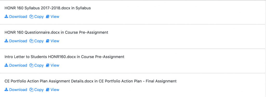Click copy icon for HONR 160 Syllabus
266x97 pixels.
point(31,17)
